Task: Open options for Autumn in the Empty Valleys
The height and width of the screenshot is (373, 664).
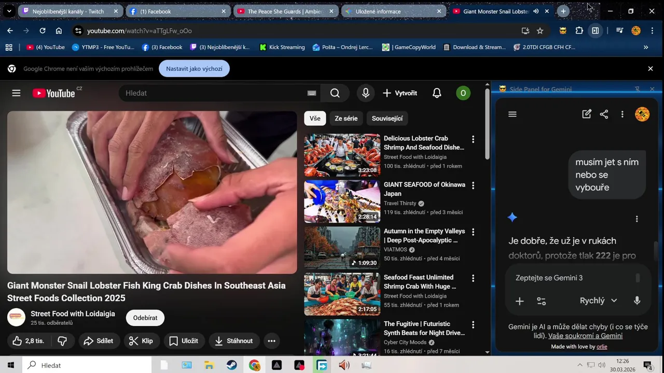Action: pyautogui.click(x=473, y=232)
